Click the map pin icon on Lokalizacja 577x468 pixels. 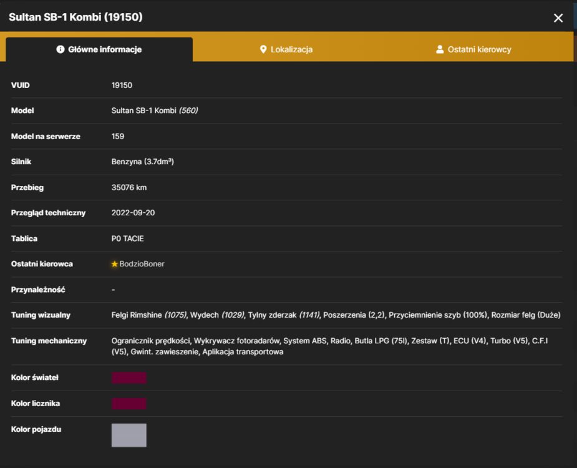point(263,49)
